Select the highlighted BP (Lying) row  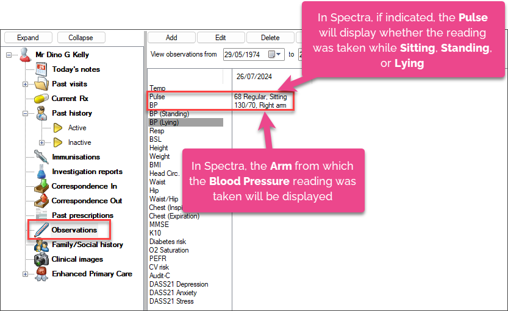185,122
